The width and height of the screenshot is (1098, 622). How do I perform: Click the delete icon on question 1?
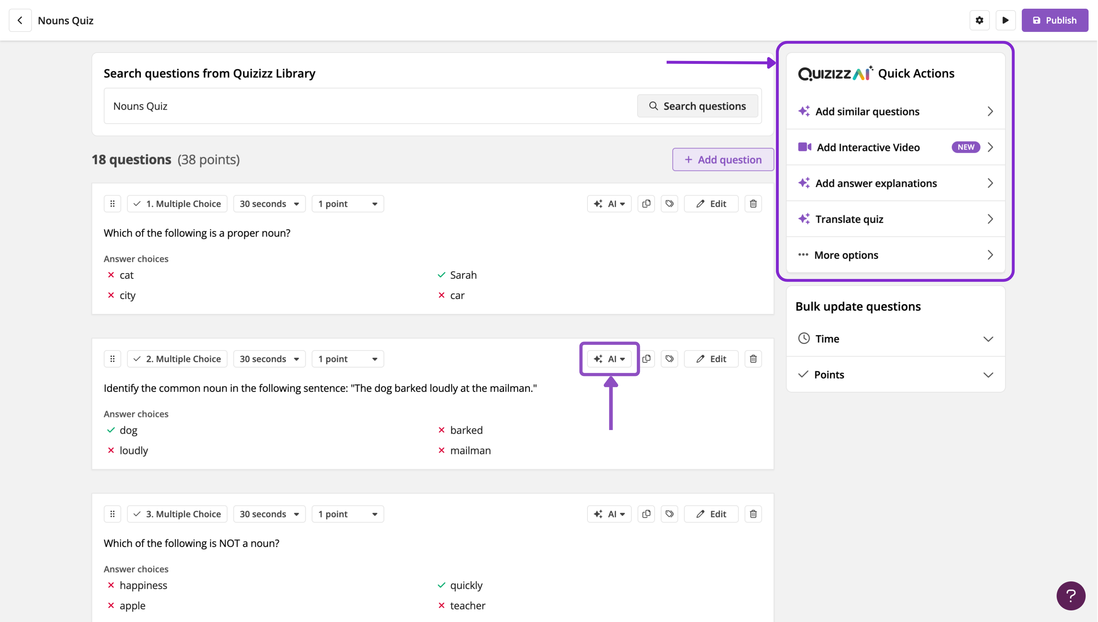tap(753, 204)
